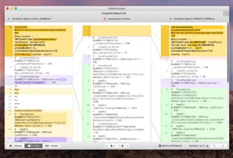
Task: Click '-[NSView displayIfNeeded] + 1676' in the middle pane
Action: 115,108
